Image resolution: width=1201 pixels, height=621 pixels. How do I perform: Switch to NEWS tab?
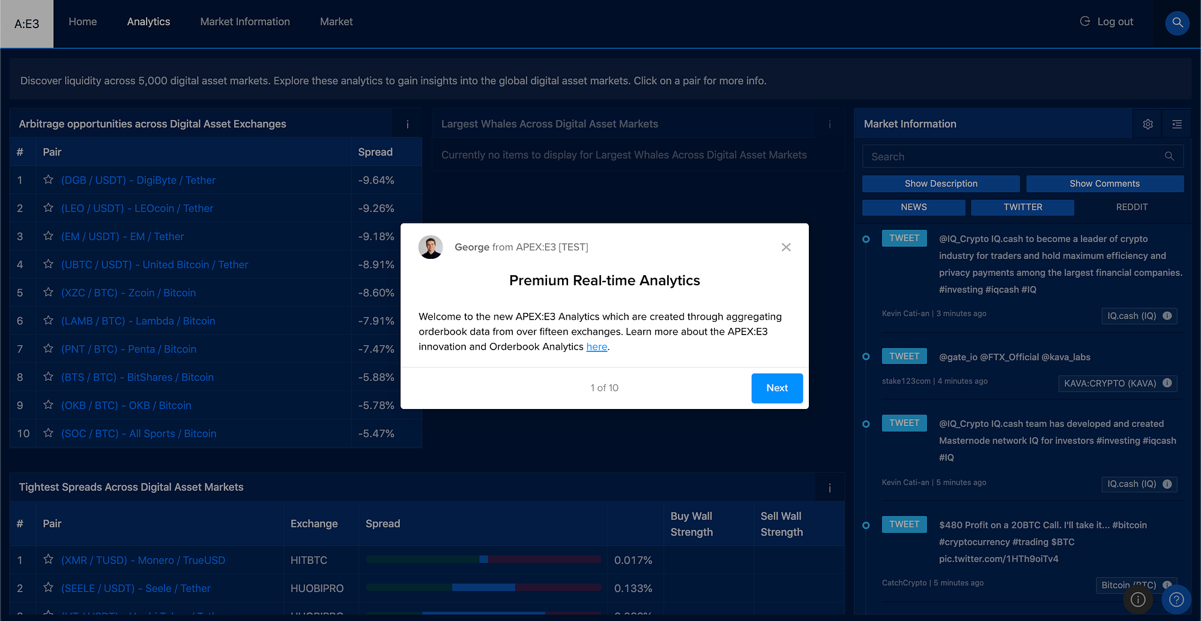pos(913,207)
